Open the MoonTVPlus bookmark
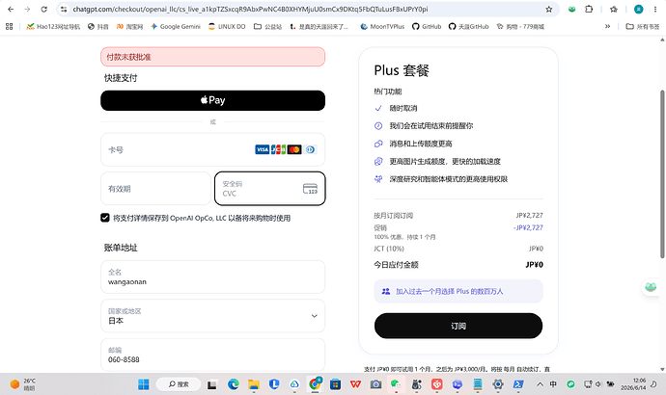Image resolution: width=666 pixels, height=395 pixels. click(x=382, y=26)
